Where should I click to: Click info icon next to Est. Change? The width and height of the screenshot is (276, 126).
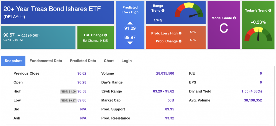click(106, 35)
